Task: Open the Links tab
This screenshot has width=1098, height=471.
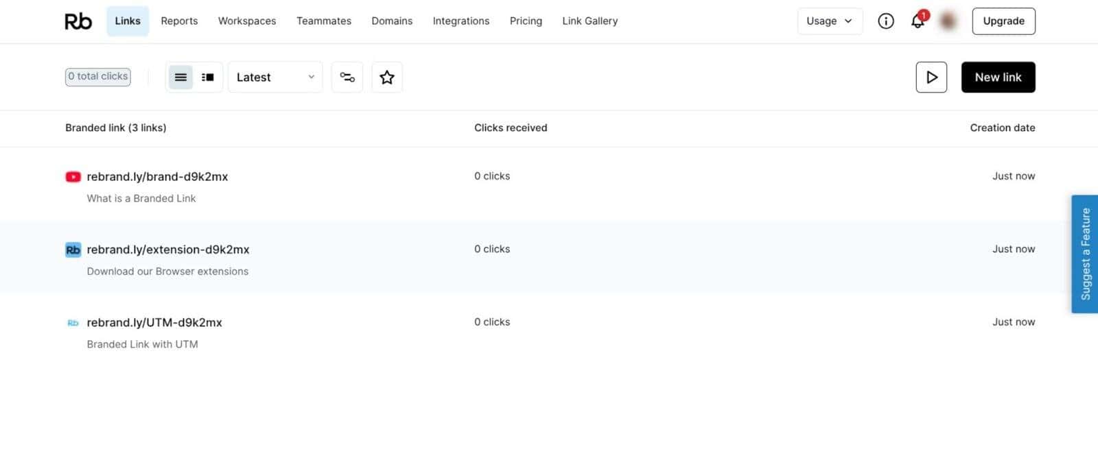Action: pos(128,21)
